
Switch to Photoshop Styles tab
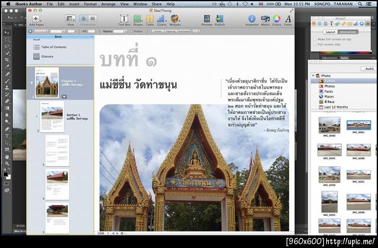pos(344,58)
